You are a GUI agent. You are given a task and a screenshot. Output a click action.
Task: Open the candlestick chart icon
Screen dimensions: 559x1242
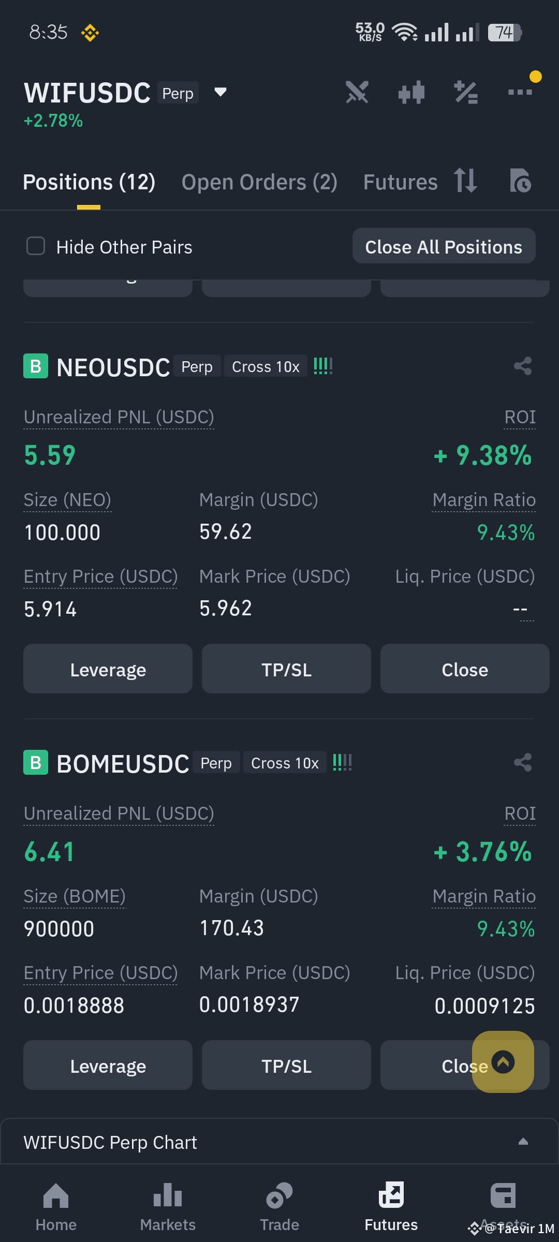pos(411,93)
